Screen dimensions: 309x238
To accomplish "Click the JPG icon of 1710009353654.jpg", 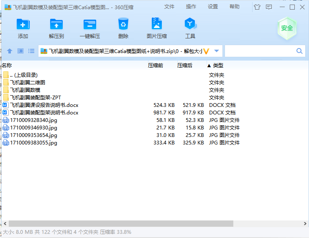I will pos(6,135).
